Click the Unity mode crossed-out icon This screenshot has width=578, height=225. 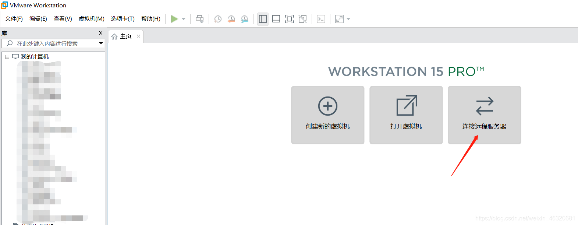pos(302,19)
